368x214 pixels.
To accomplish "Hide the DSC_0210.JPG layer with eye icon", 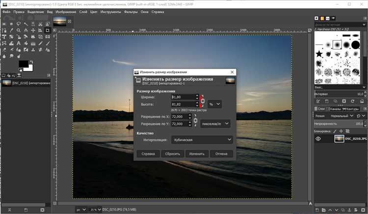I will pos(318,139).
